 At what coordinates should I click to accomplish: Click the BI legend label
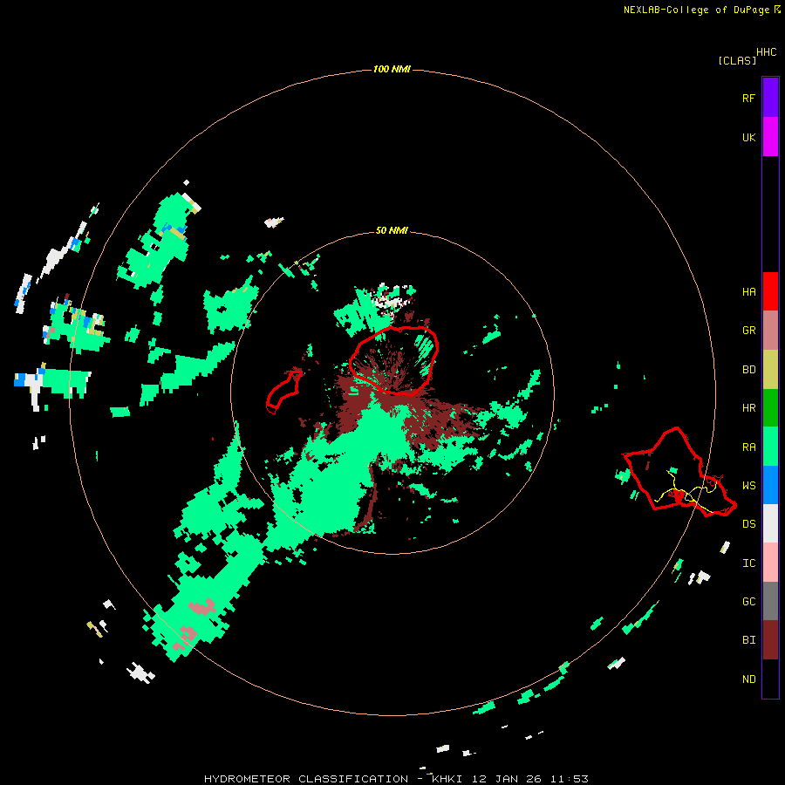click(748, 640)
